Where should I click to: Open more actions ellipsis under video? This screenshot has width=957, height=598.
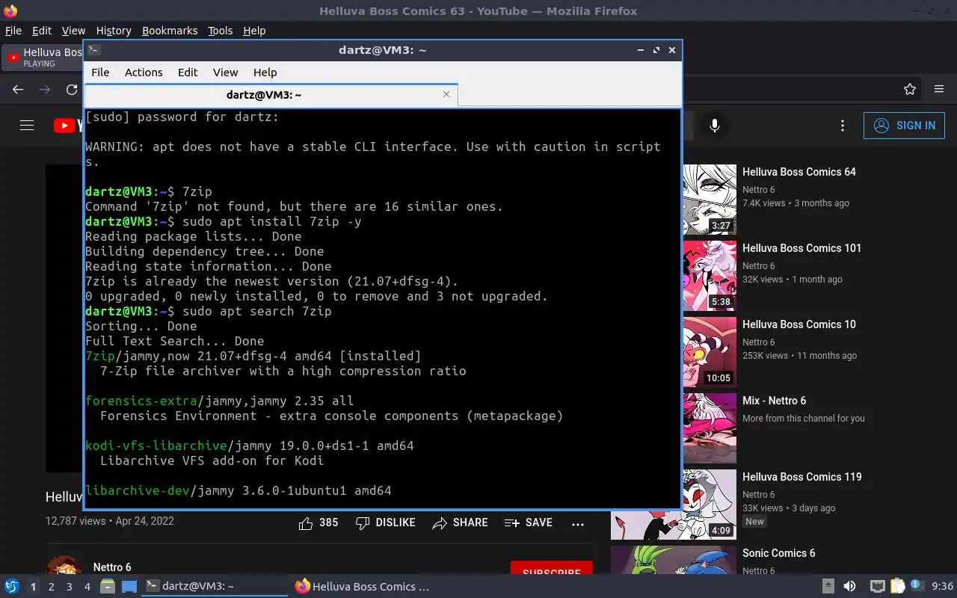point(578,524)
